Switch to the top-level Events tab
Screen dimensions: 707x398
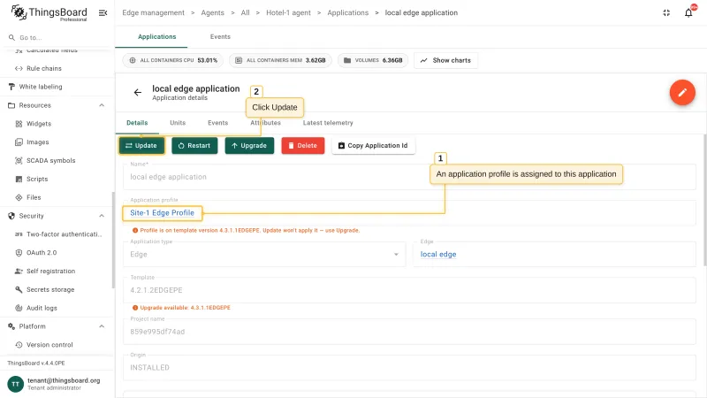(x=220, y=36)
